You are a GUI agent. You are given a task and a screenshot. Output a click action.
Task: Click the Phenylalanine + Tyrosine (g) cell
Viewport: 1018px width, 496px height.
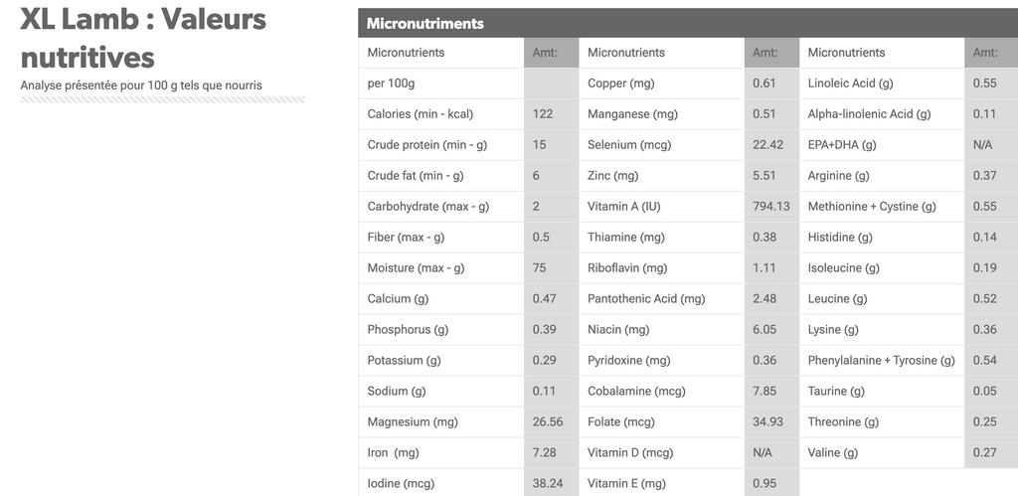tap(882, 360)
